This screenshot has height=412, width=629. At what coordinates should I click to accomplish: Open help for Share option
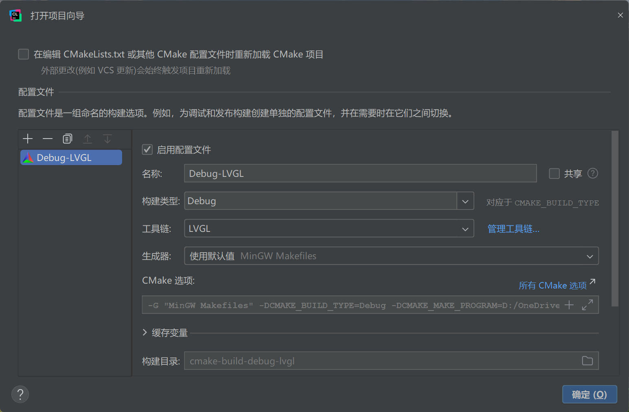[x=593, y=174]
